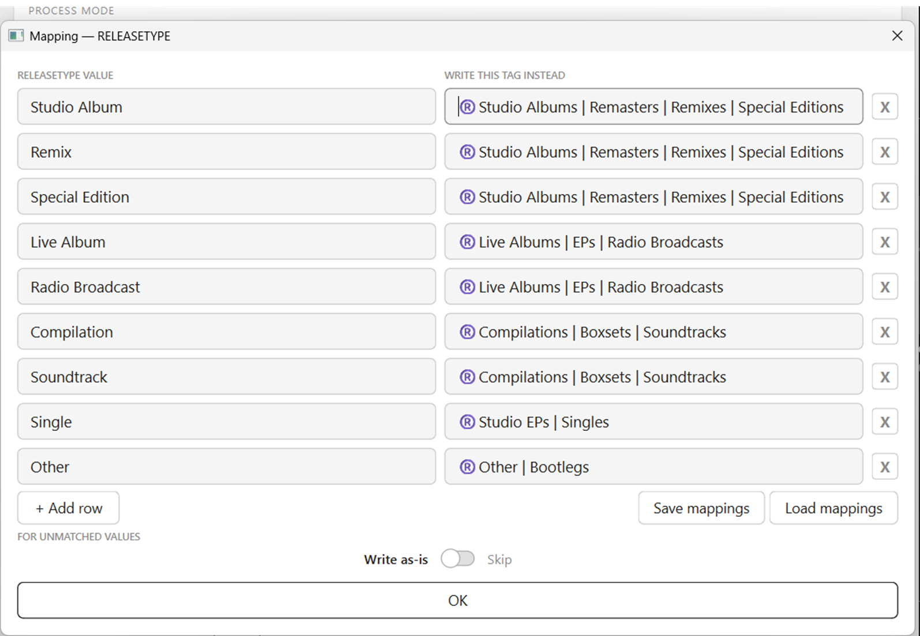
Task: Remove the Soundtrack mapping row
Action: [x=884, y=377]
